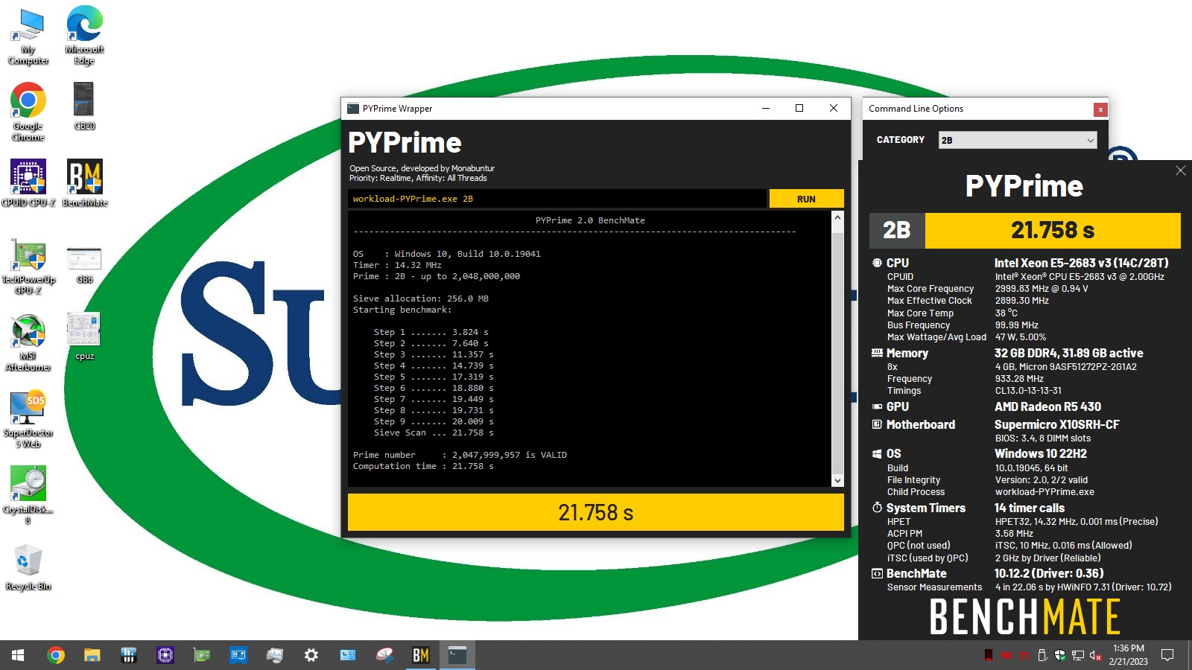Click the muted volume tray icon
This screenshot has width=1192, height=670.
pos(1096,655)
